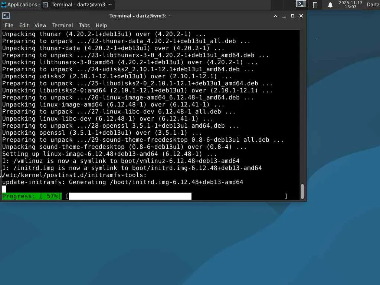Click 'Unpacking libudisks2-0:amd64' line
Image resolution: width=380 pixels, height=285 pixels.
137,91
